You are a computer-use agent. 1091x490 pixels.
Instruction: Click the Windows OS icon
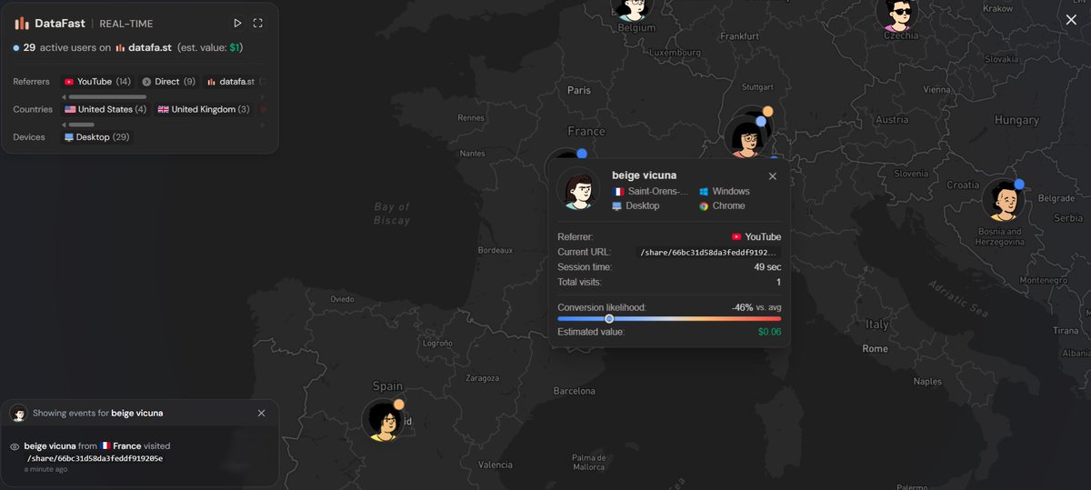click(704, 192)
